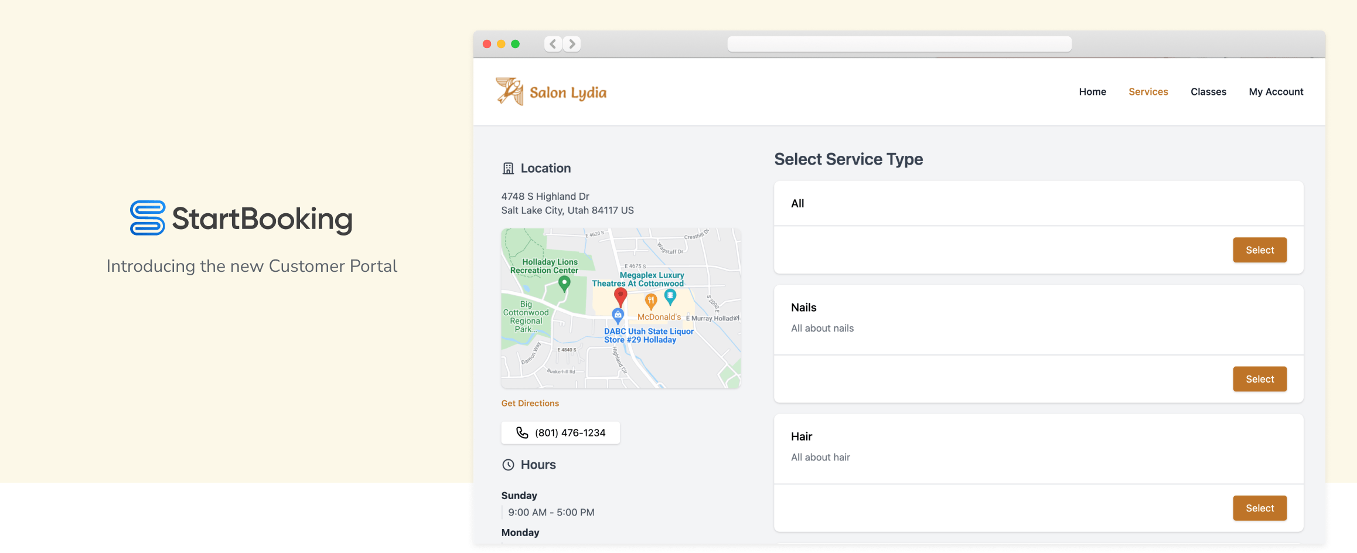Click the Monday heading in Hours
The width and height of the screenshot is (1357, 553).
520,532
